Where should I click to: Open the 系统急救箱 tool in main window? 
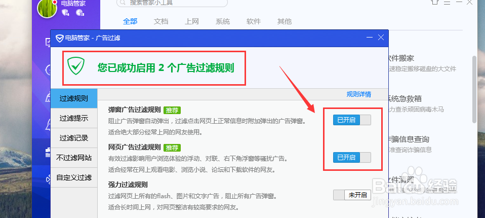coord(405,99)
